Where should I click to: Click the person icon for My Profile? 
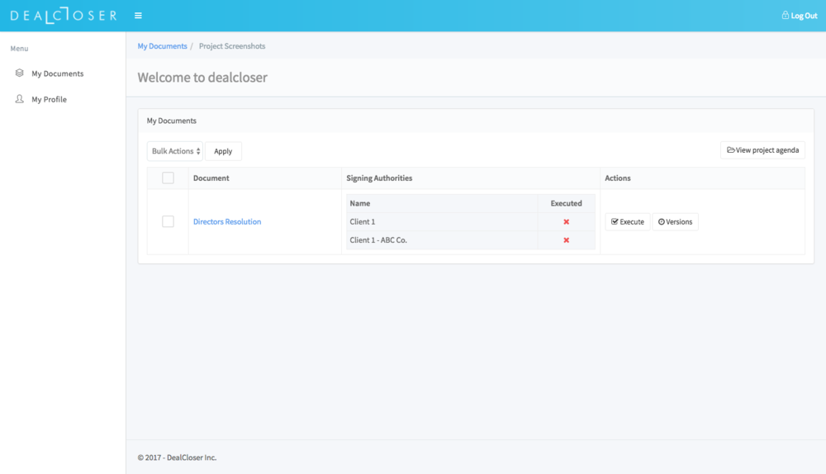[x=20, y=99]
